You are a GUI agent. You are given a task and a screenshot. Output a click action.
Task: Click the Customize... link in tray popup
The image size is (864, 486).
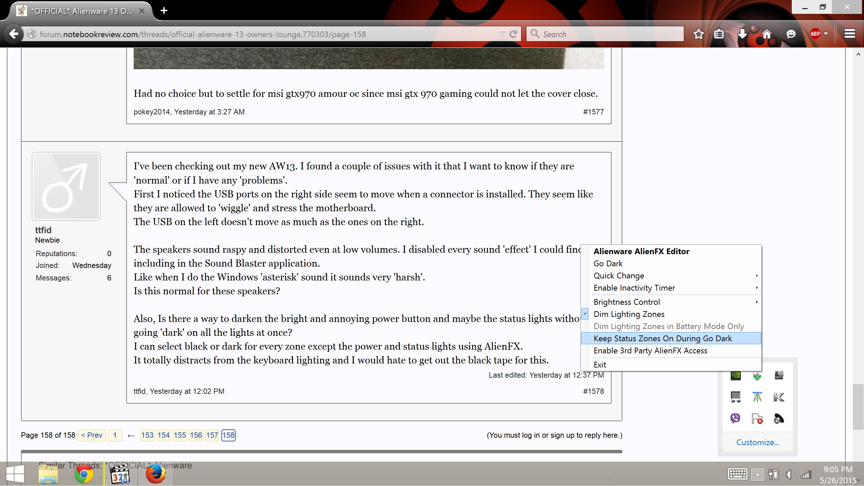point(758,442)
